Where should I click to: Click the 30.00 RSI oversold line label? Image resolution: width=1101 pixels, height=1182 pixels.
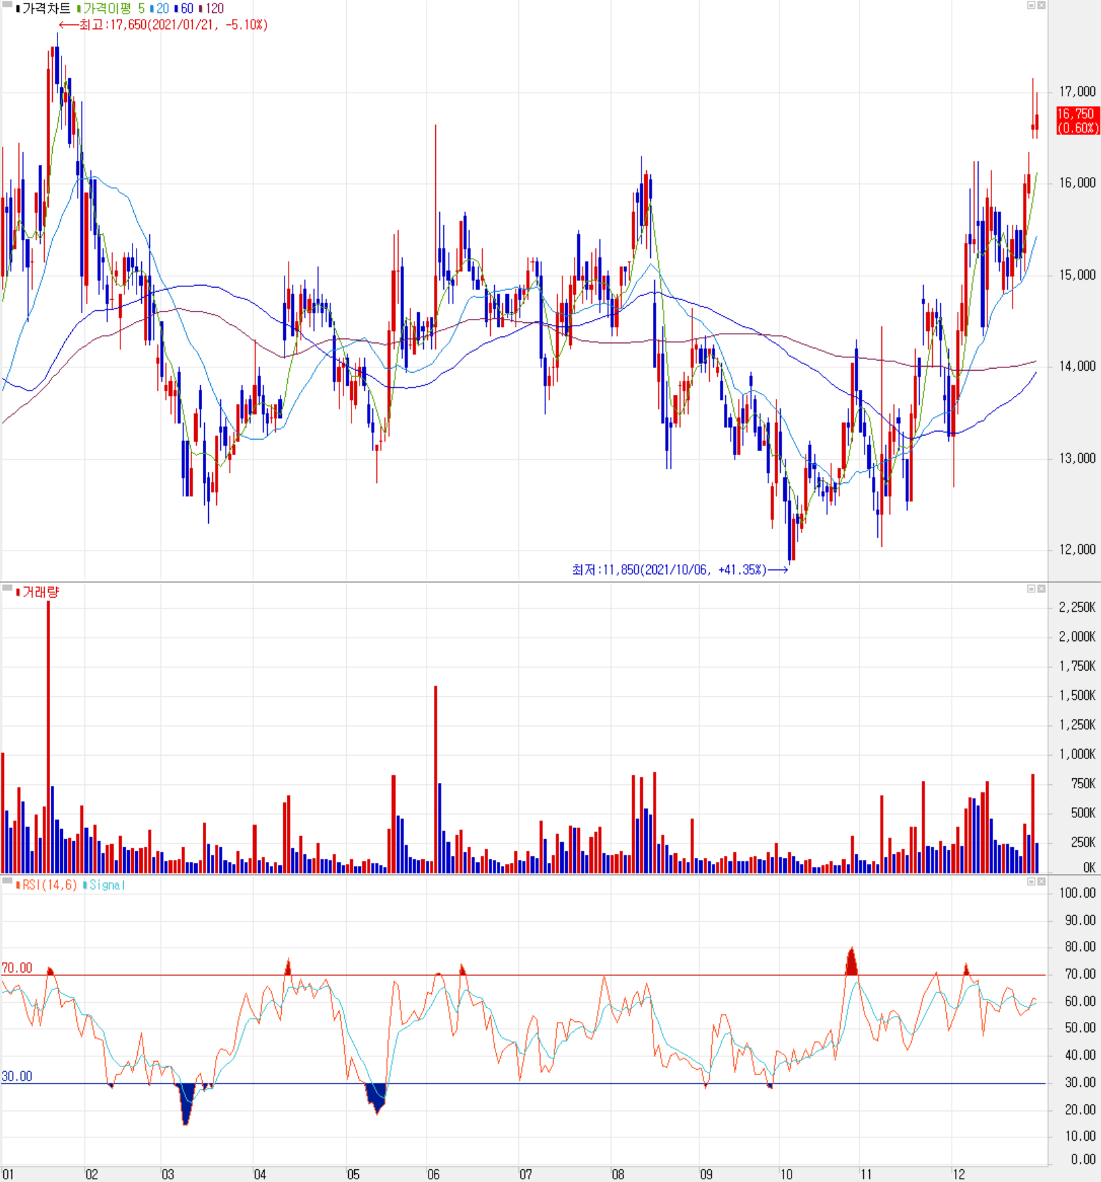pyautogui.click(x=17, y=1076)
